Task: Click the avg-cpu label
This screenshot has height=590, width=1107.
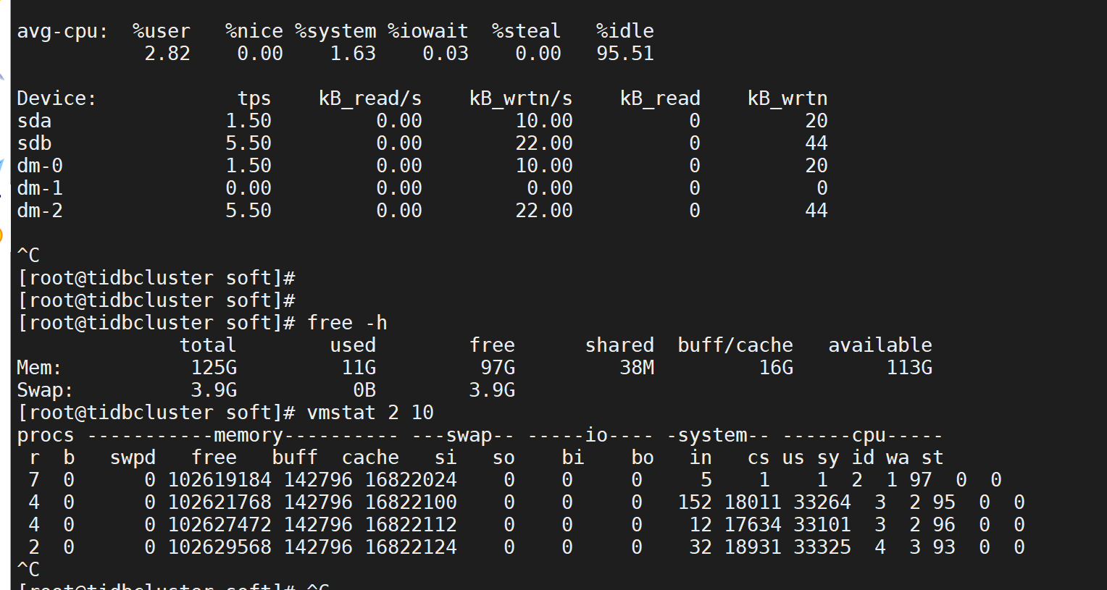Action: [x=62, y=31]
